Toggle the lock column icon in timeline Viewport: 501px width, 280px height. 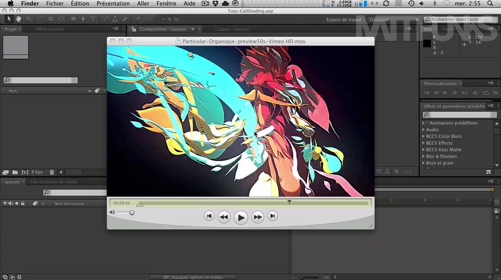pyautogui.click(x=23, y=203)
